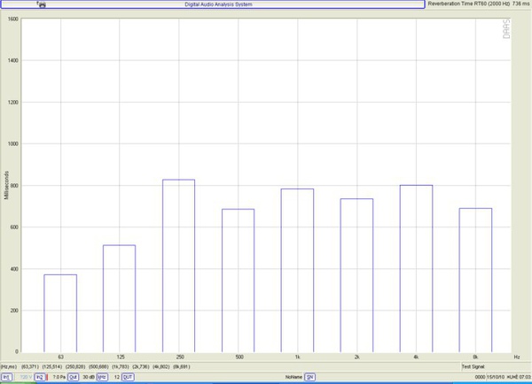The image size is (532, 384).
Task: Click the Out button next to 7.0 Pa
Action: [74, 377]
